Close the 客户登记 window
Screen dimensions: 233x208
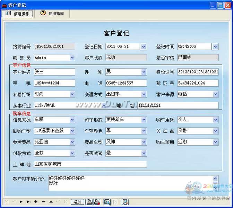[228, 5]
